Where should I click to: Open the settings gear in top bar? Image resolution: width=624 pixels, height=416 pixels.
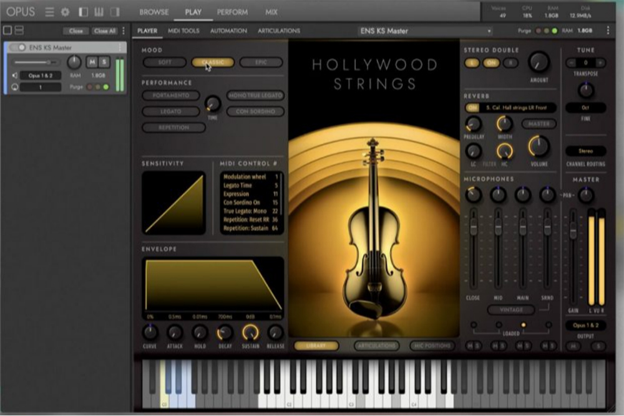[x=66, y=12]
